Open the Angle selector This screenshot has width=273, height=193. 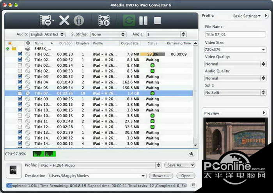click(x=166, y=34)
